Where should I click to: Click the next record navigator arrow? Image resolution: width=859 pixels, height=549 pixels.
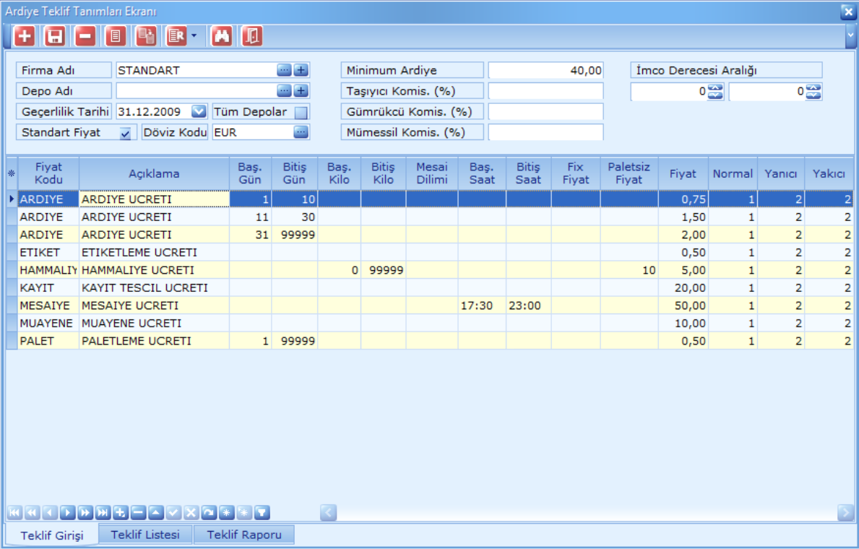click(67, 513)
